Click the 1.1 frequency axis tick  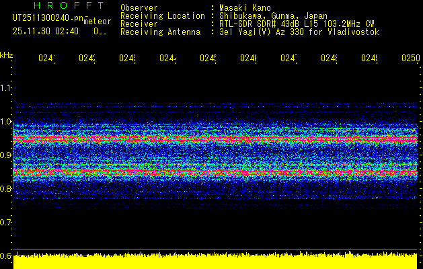click(6, 87)
